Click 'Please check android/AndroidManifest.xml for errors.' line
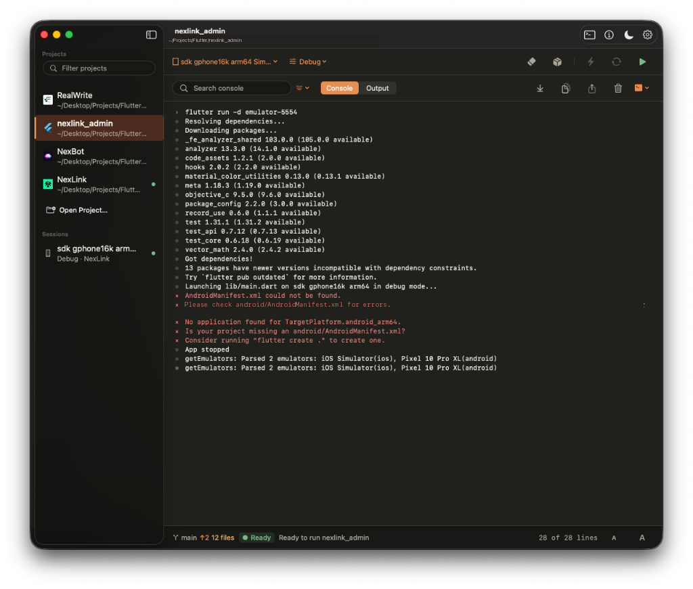The image size is (693, 589). (x=287, y=305)
